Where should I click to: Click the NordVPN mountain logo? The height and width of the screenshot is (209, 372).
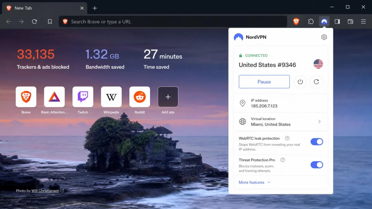tap(238, 37)
